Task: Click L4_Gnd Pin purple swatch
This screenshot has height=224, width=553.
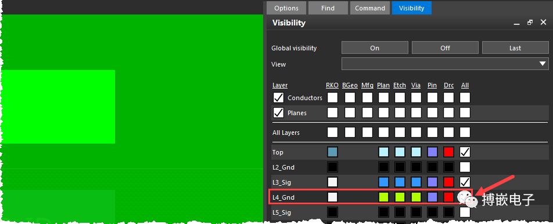Action: click(x=432, y=197)
